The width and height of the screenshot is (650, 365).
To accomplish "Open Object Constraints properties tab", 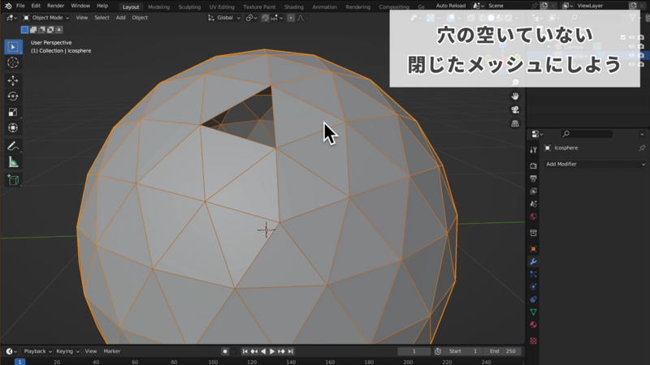I will (x=534, y=299).
